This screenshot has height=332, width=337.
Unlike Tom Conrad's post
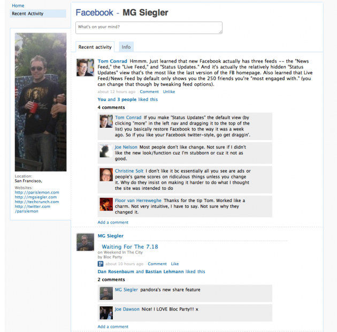169,92
